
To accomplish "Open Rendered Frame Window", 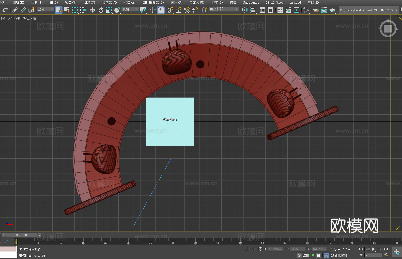I will click(x=324, y=10).
